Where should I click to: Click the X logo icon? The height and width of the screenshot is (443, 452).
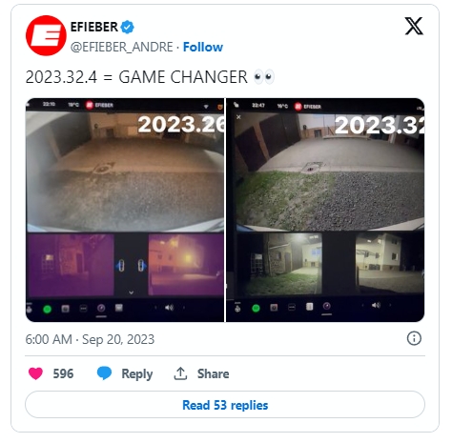pos(414,26)
